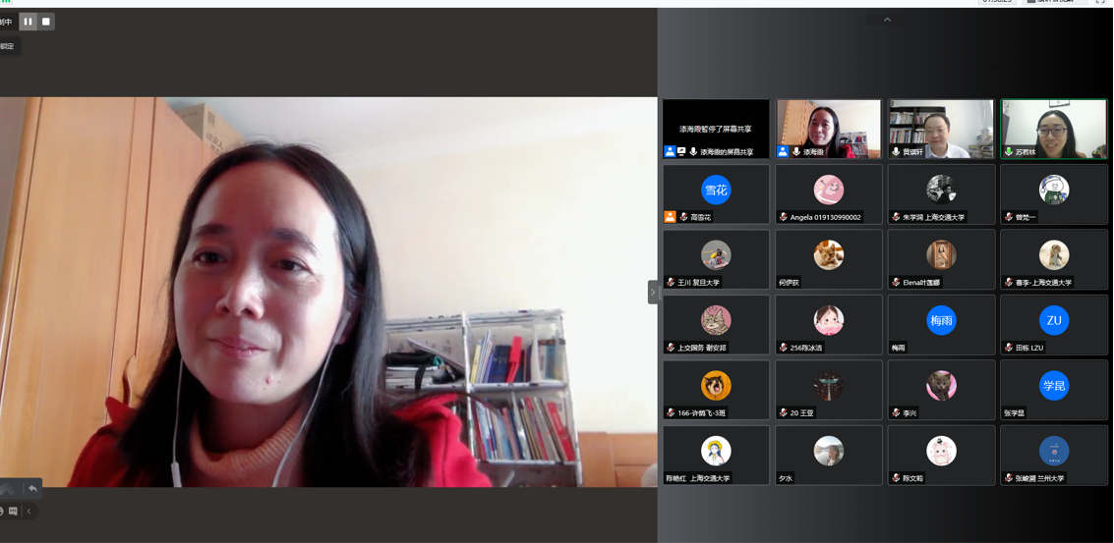Click muted mic icon beside 田栋 LZU
The width and height of the screenshot is (1114, 543).
(1008, 347)
